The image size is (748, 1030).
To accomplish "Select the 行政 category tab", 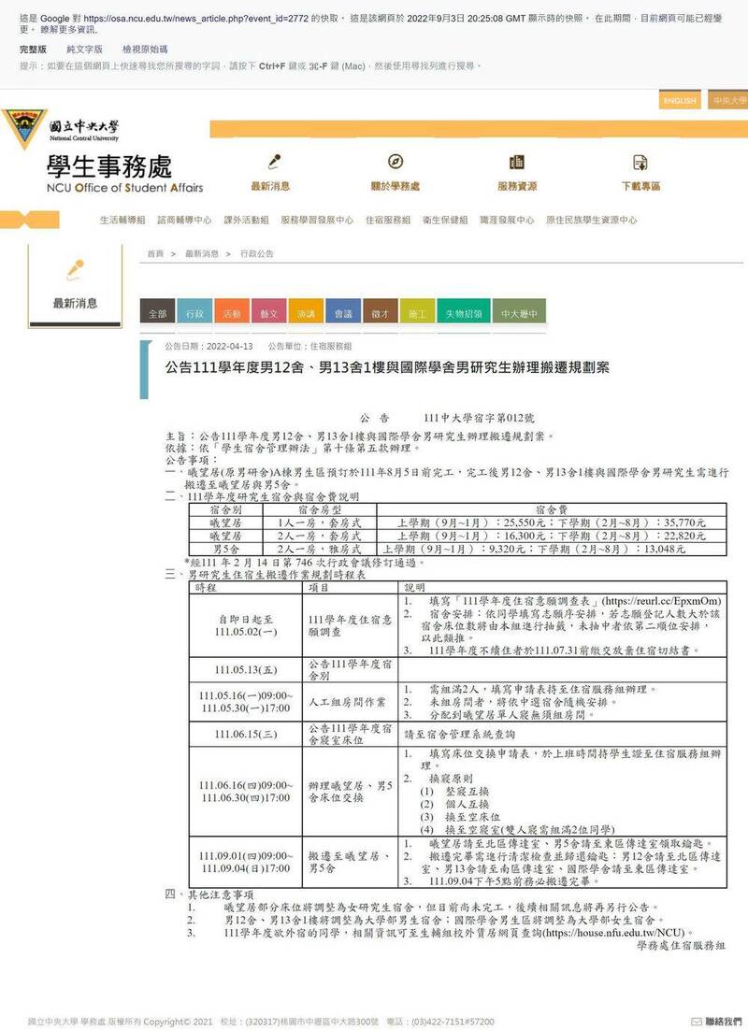I will click(194, 311).
